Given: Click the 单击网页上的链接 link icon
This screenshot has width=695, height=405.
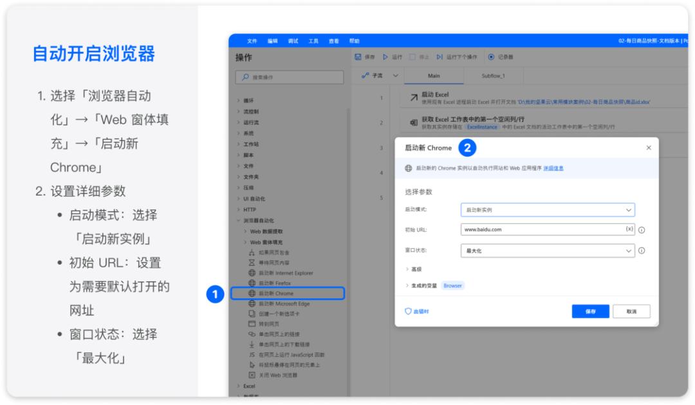Looking at the screenshot, I should point(252,334).
